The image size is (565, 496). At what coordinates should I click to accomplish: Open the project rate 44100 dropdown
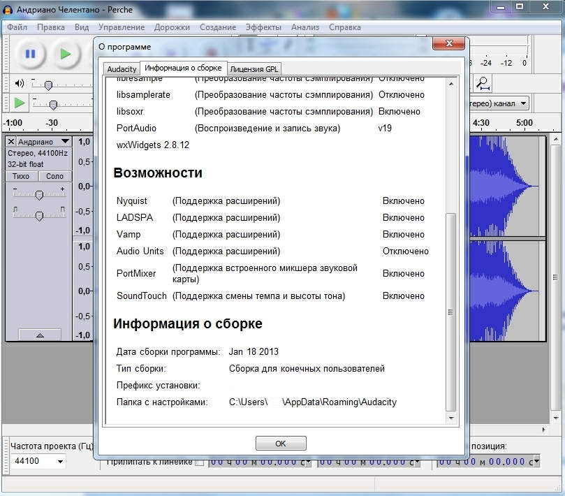pos(60,461)
